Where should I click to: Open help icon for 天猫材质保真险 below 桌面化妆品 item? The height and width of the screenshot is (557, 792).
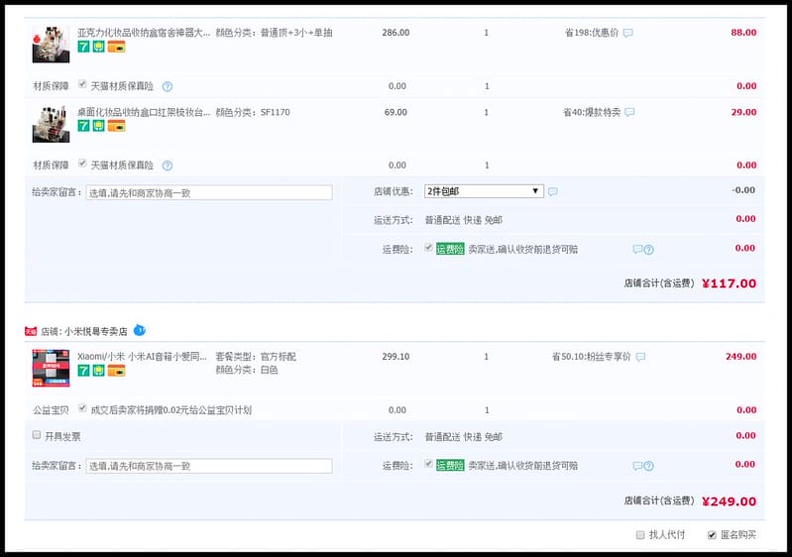[x=168, y=166]
